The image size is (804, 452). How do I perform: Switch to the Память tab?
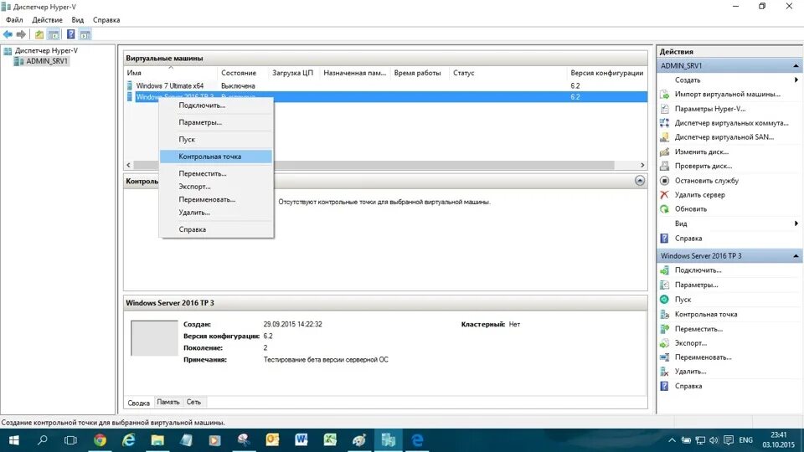(168, 403)
